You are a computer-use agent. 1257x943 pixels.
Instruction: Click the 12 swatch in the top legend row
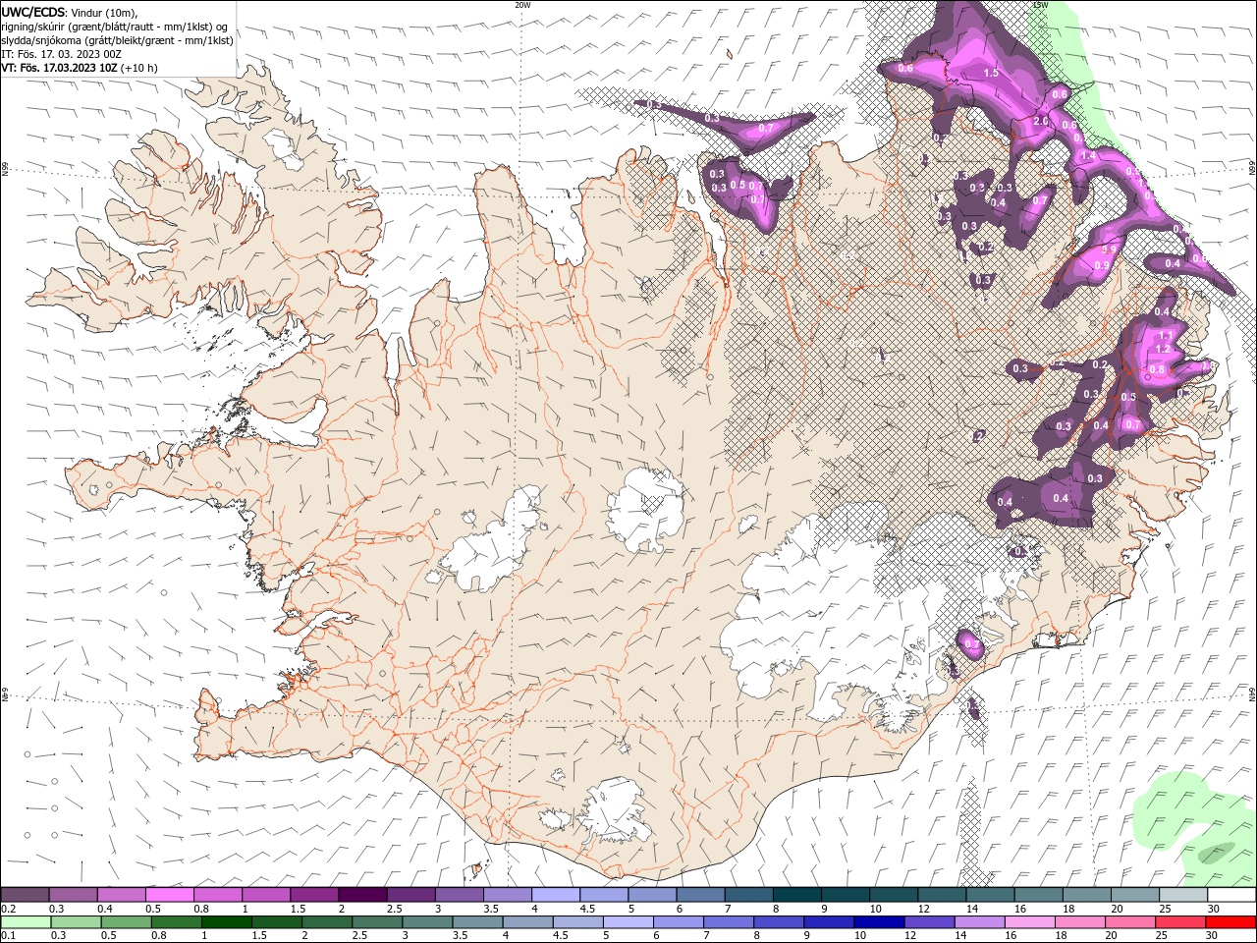[x=941, y=895]
